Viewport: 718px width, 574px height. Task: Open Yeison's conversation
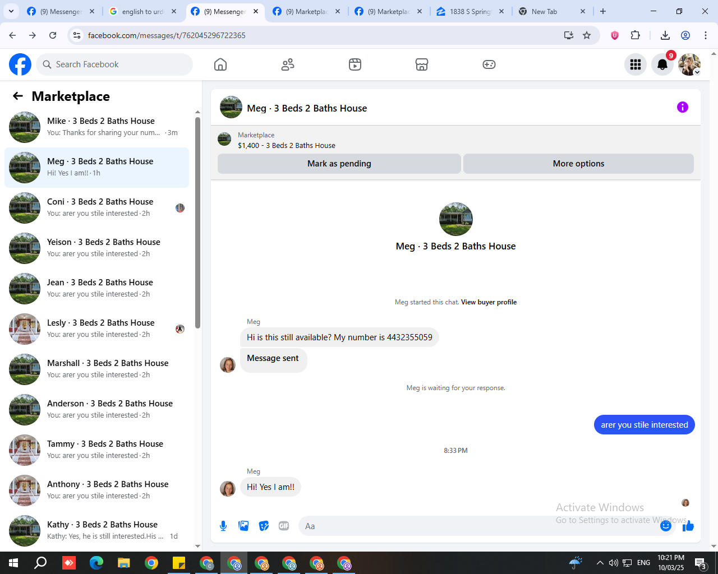click(x=96, y=248)
